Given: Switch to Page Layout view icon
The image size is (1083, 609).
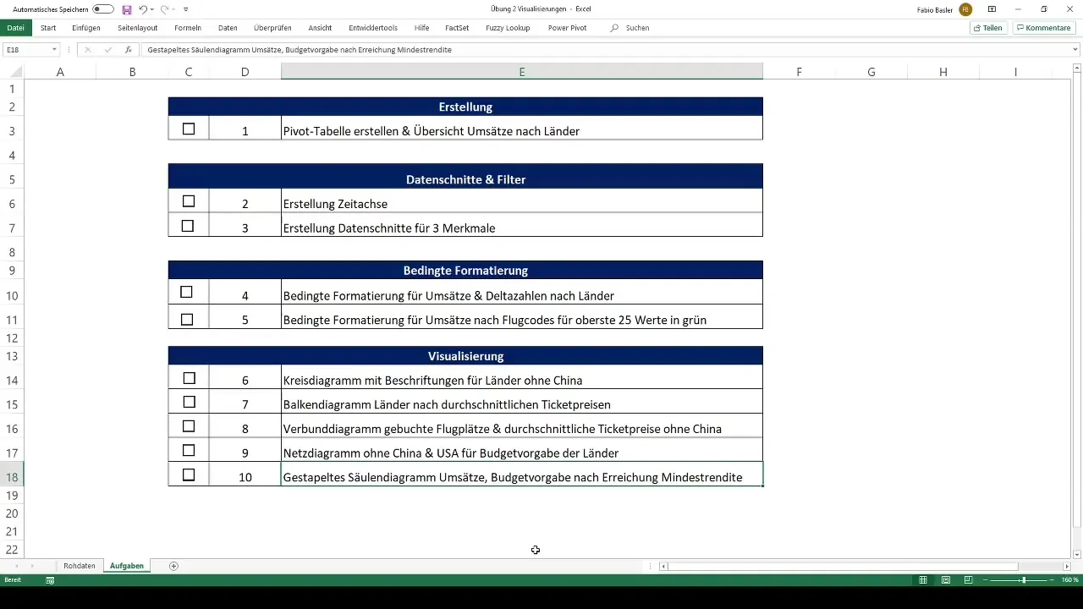Looking at the screenshot, I should click(x=946, y=580).
